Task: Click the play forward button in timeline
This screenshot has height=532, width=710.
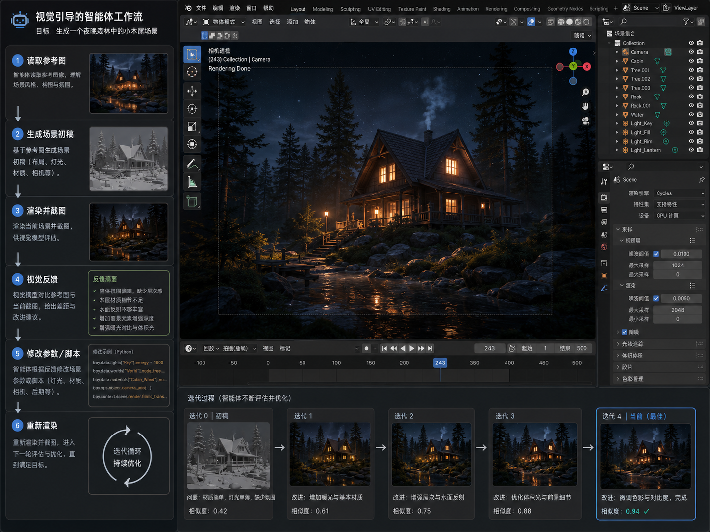Action: (412, 348)
